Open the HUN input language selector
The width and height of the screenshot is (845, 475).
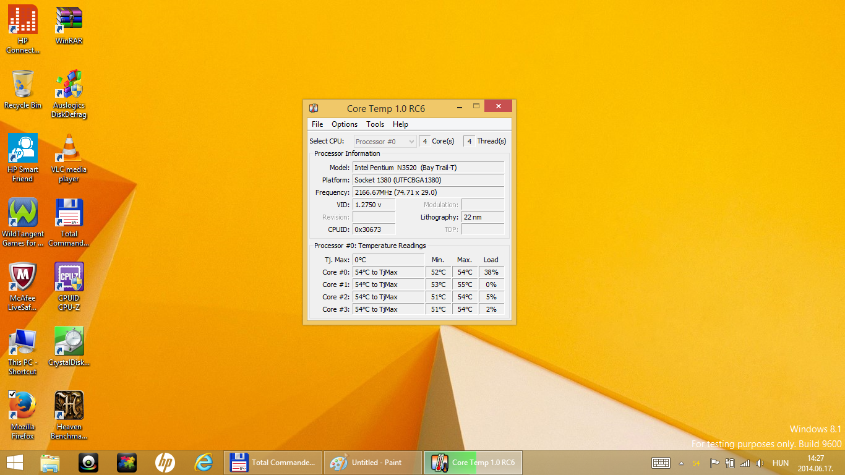click(x=781, y=463)
